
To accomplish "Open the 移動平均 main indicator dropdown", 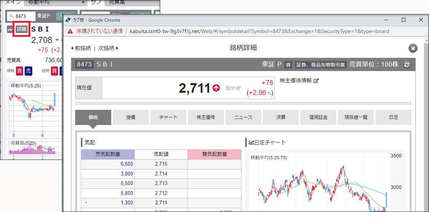I will pos(55,3).
